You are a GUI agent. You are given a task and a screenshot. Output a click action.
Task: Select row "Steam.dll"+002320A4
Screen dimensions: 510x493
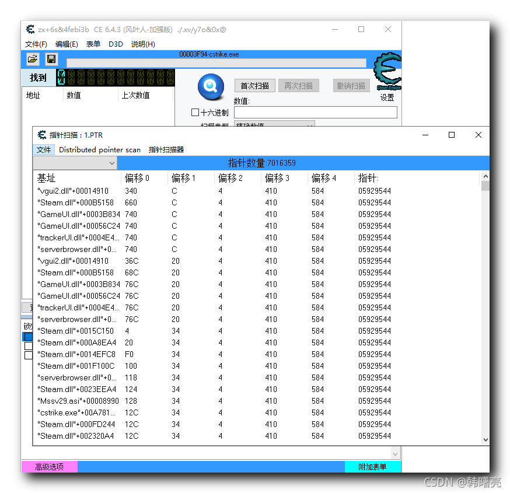coord(257,436)
